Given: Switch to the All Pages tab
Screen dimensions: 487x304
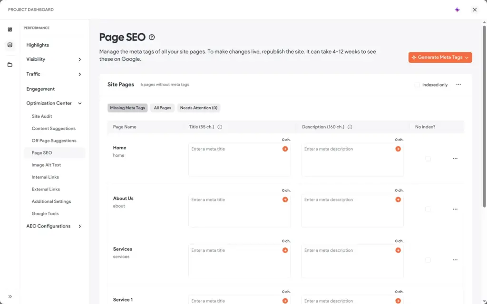Looking at the screenshot, I should [x=163, y=108].
